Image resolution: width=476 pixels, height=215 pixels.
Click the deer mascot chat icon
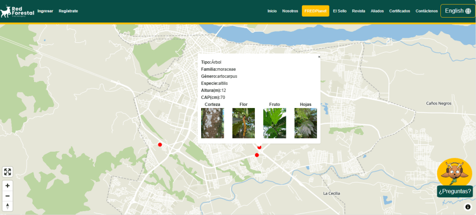[454, 172]
